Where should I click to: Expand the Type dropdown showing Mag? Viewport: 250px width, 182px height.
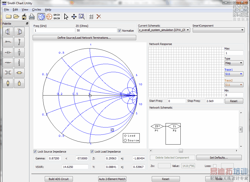coord(234,63)
